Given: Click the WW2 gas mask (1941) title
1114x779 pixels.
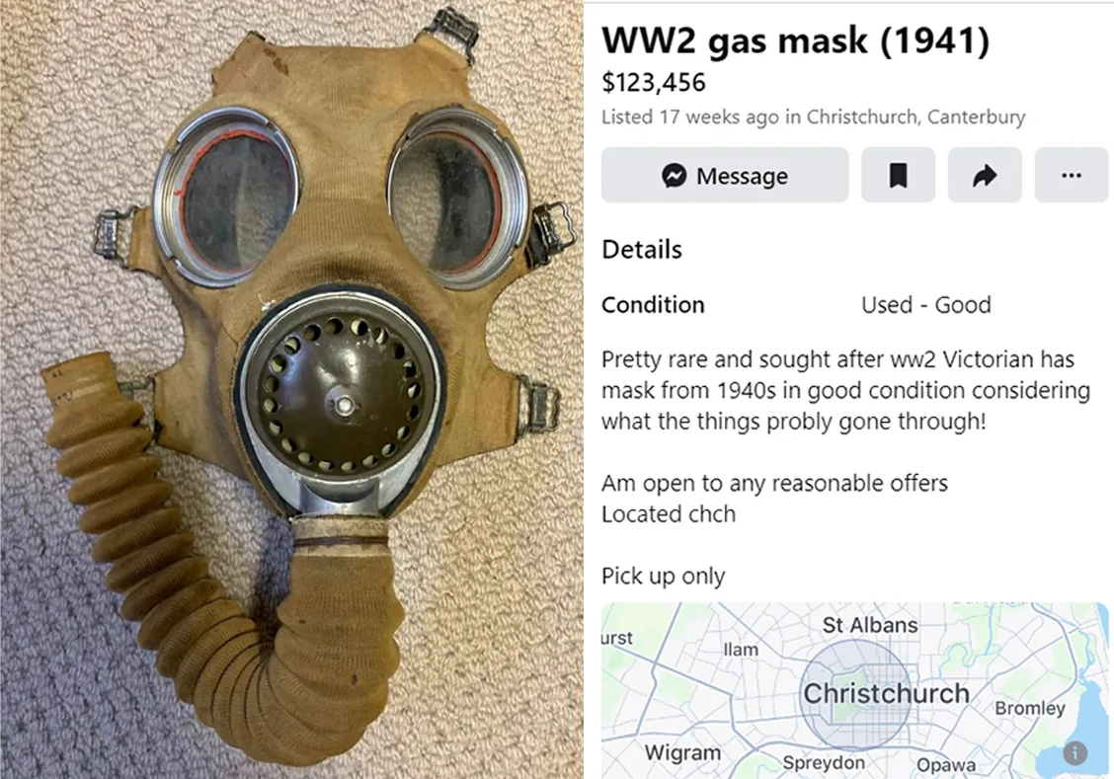Looking at the screenshot, I should tap(795, 39).
